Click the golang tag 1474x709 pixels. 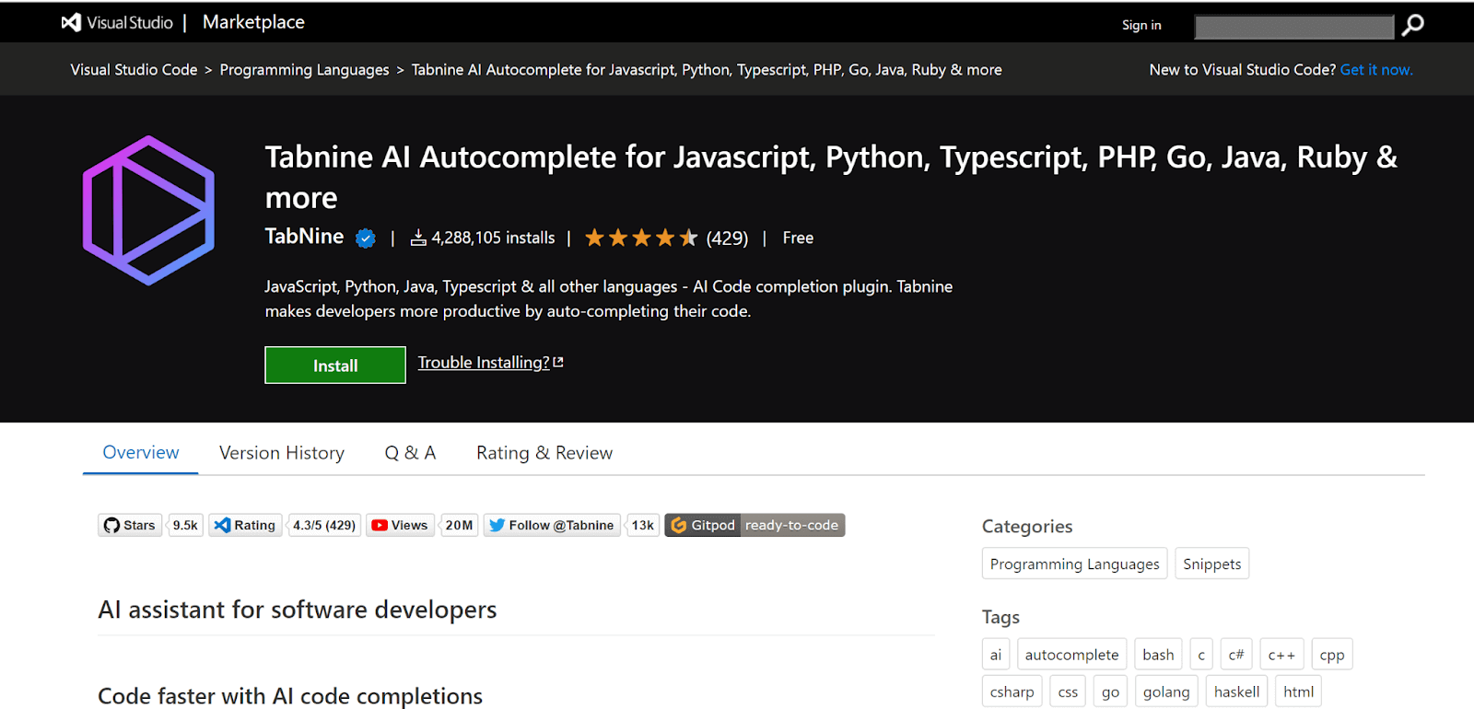tap(1166, 691)
